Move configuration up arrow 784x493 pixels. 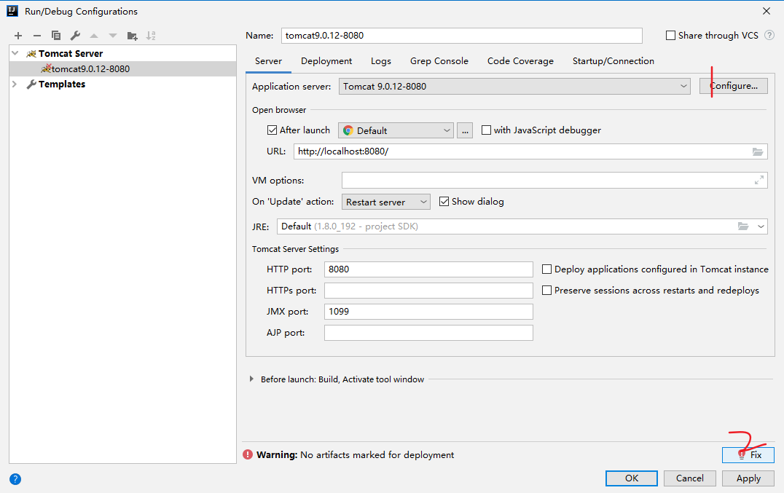coord(94,36)
